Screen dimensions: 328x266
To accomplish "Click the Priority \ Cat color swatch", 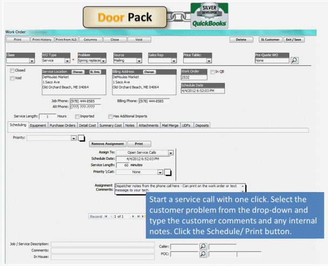I will (x=168, y=173).
